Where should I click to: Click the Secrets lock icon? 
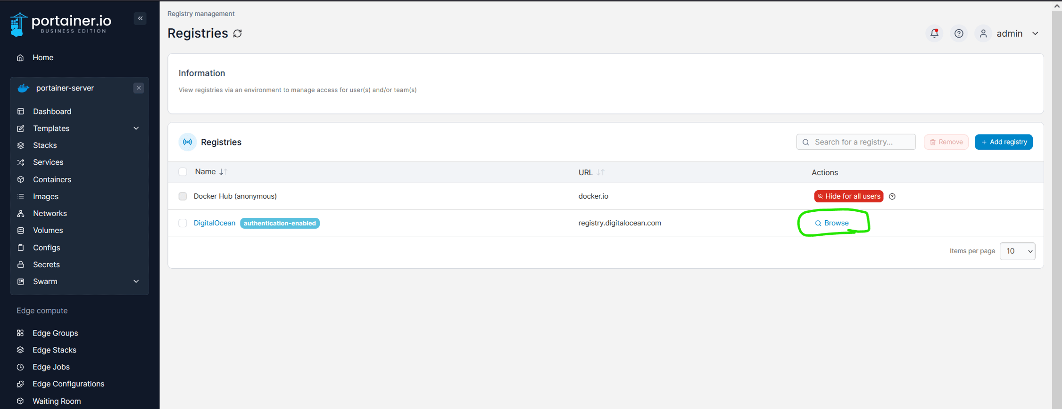pos(21,265)
